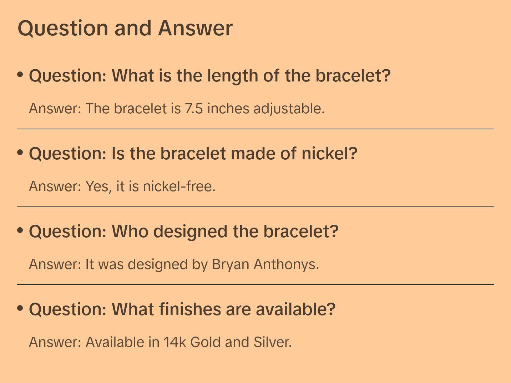The height and width of the screenshot is (383, 511).
Task: Click the answer naming the designer
Action: tap(174, 264)
